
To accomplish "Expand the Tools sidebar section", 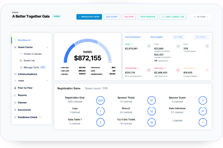I will point(47,81).
